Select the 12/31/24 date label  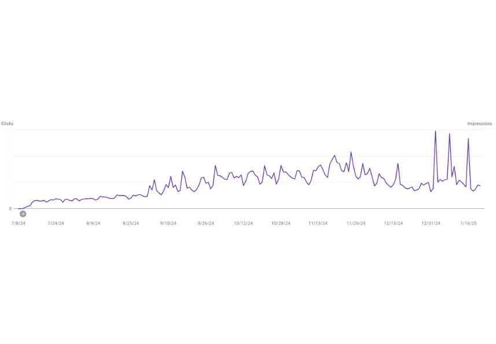coord(431,223)
